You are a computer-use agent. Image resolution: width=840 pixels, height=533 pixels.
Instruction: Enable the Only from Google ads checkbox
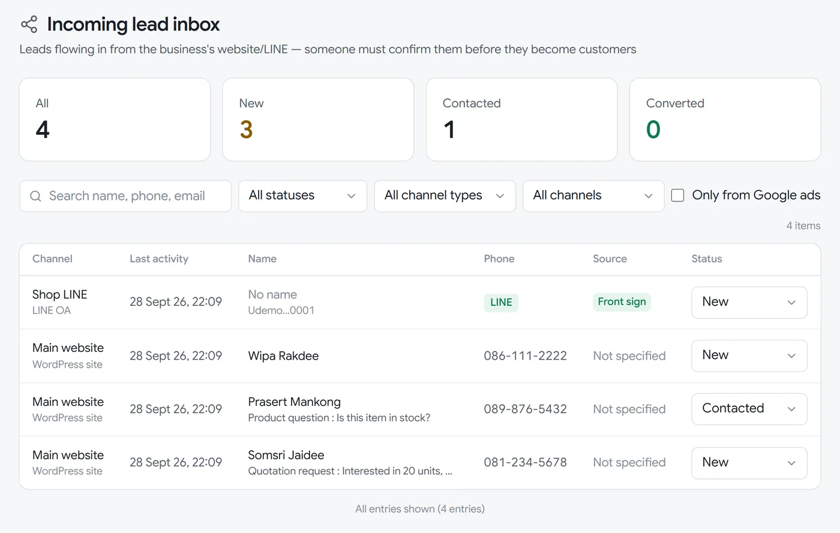(677, 195)
